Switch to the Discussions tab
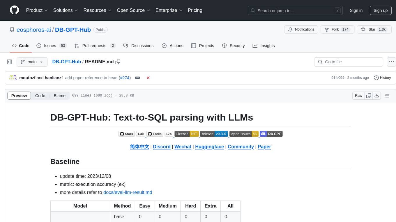Viewport: 396px width, 222px height. coord(138,46)
